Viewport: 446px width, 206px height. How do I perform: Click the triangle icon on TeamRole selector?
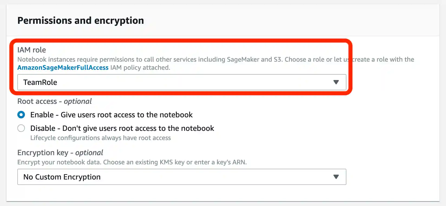336,82
